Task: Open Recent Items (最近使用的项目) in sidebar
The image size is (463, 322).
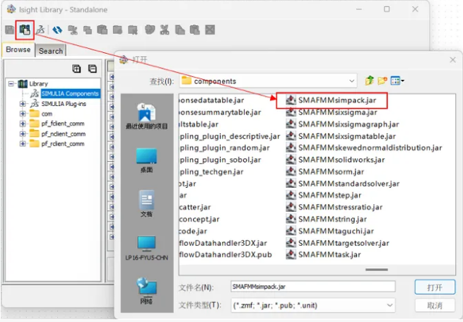Action: 146,117
